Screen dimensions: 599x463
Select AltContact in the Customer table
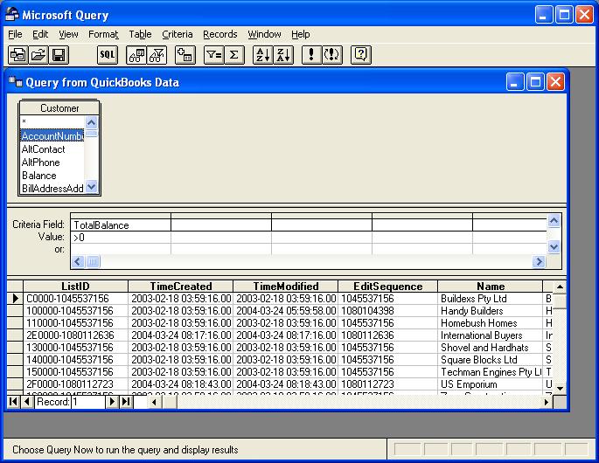(44, 149)
